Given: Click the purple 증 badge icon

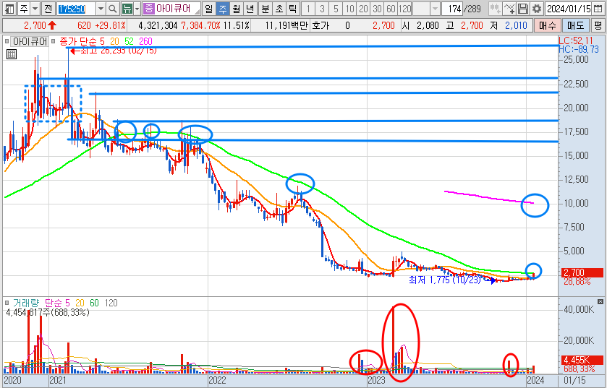Looking at the screenshot, I should 148,9.
